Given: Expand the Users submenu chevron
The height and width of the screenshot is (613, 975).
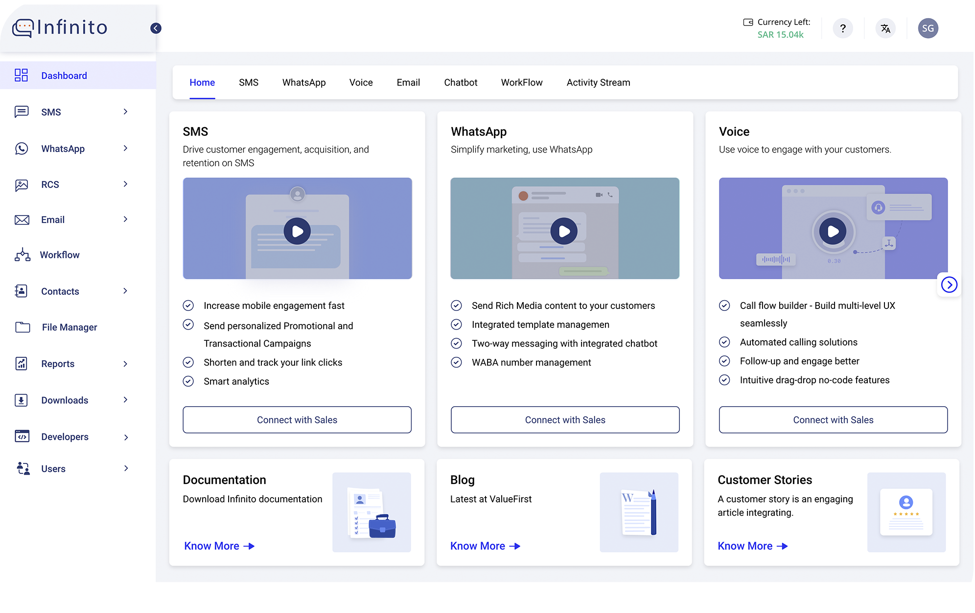Looking at the screenshot, I should click(127, 468).
